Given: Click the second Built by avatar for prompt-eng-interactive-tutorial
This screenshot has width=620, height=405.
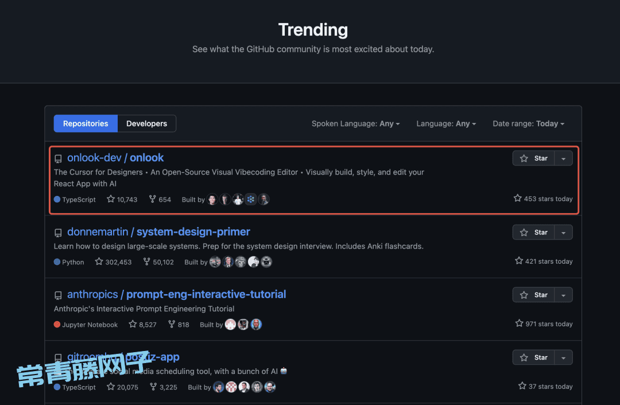Looking at the screenshot, I should pos(243,325).
